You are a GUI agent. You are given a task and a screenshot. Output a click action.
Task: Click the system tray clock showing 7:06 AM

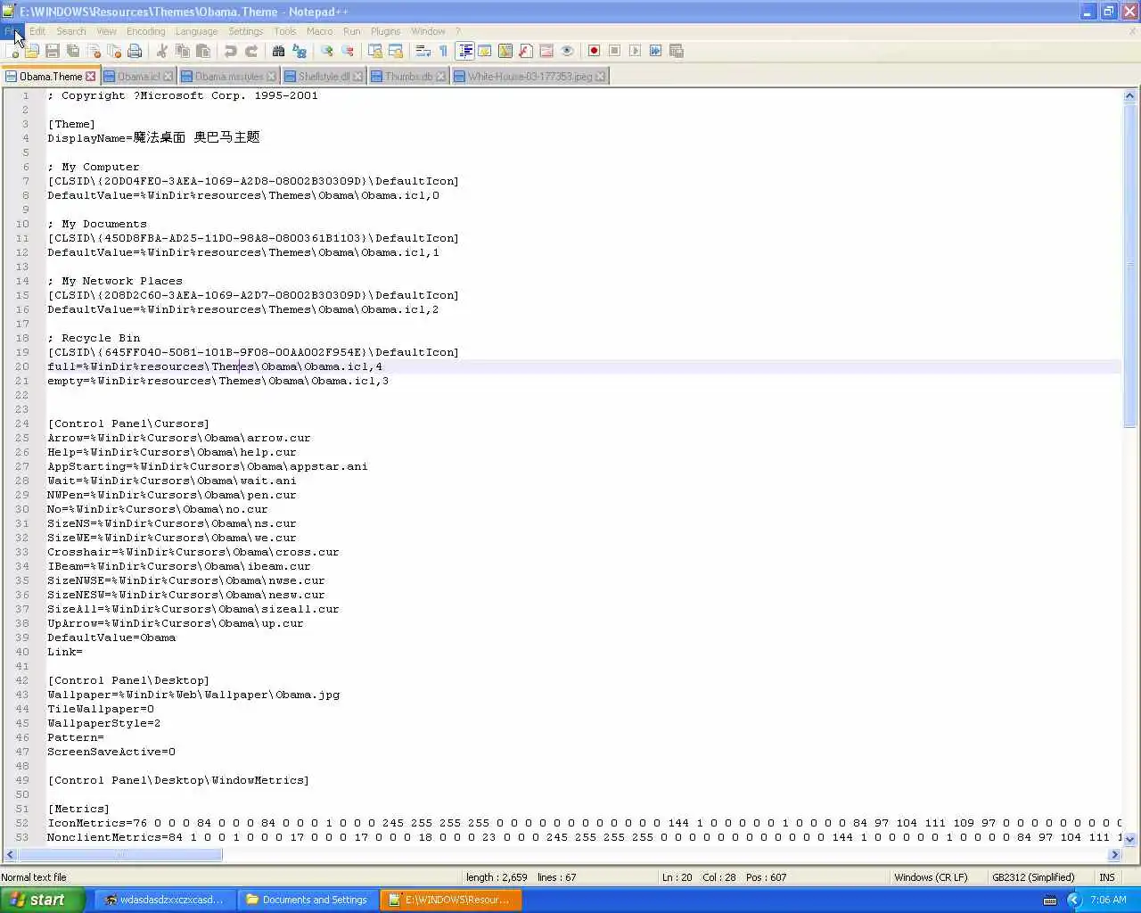point(1108,900)
